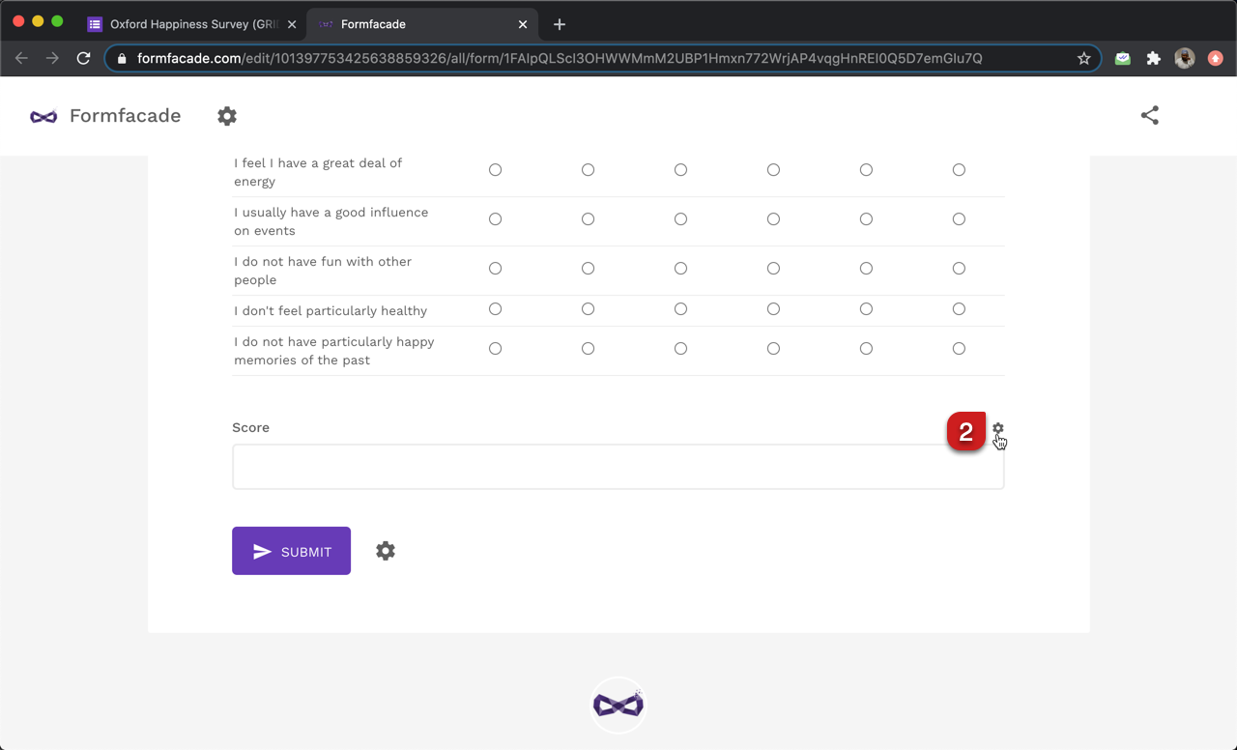
Task: Reload the page with the browser refresh button
Action: coord(83,58)
